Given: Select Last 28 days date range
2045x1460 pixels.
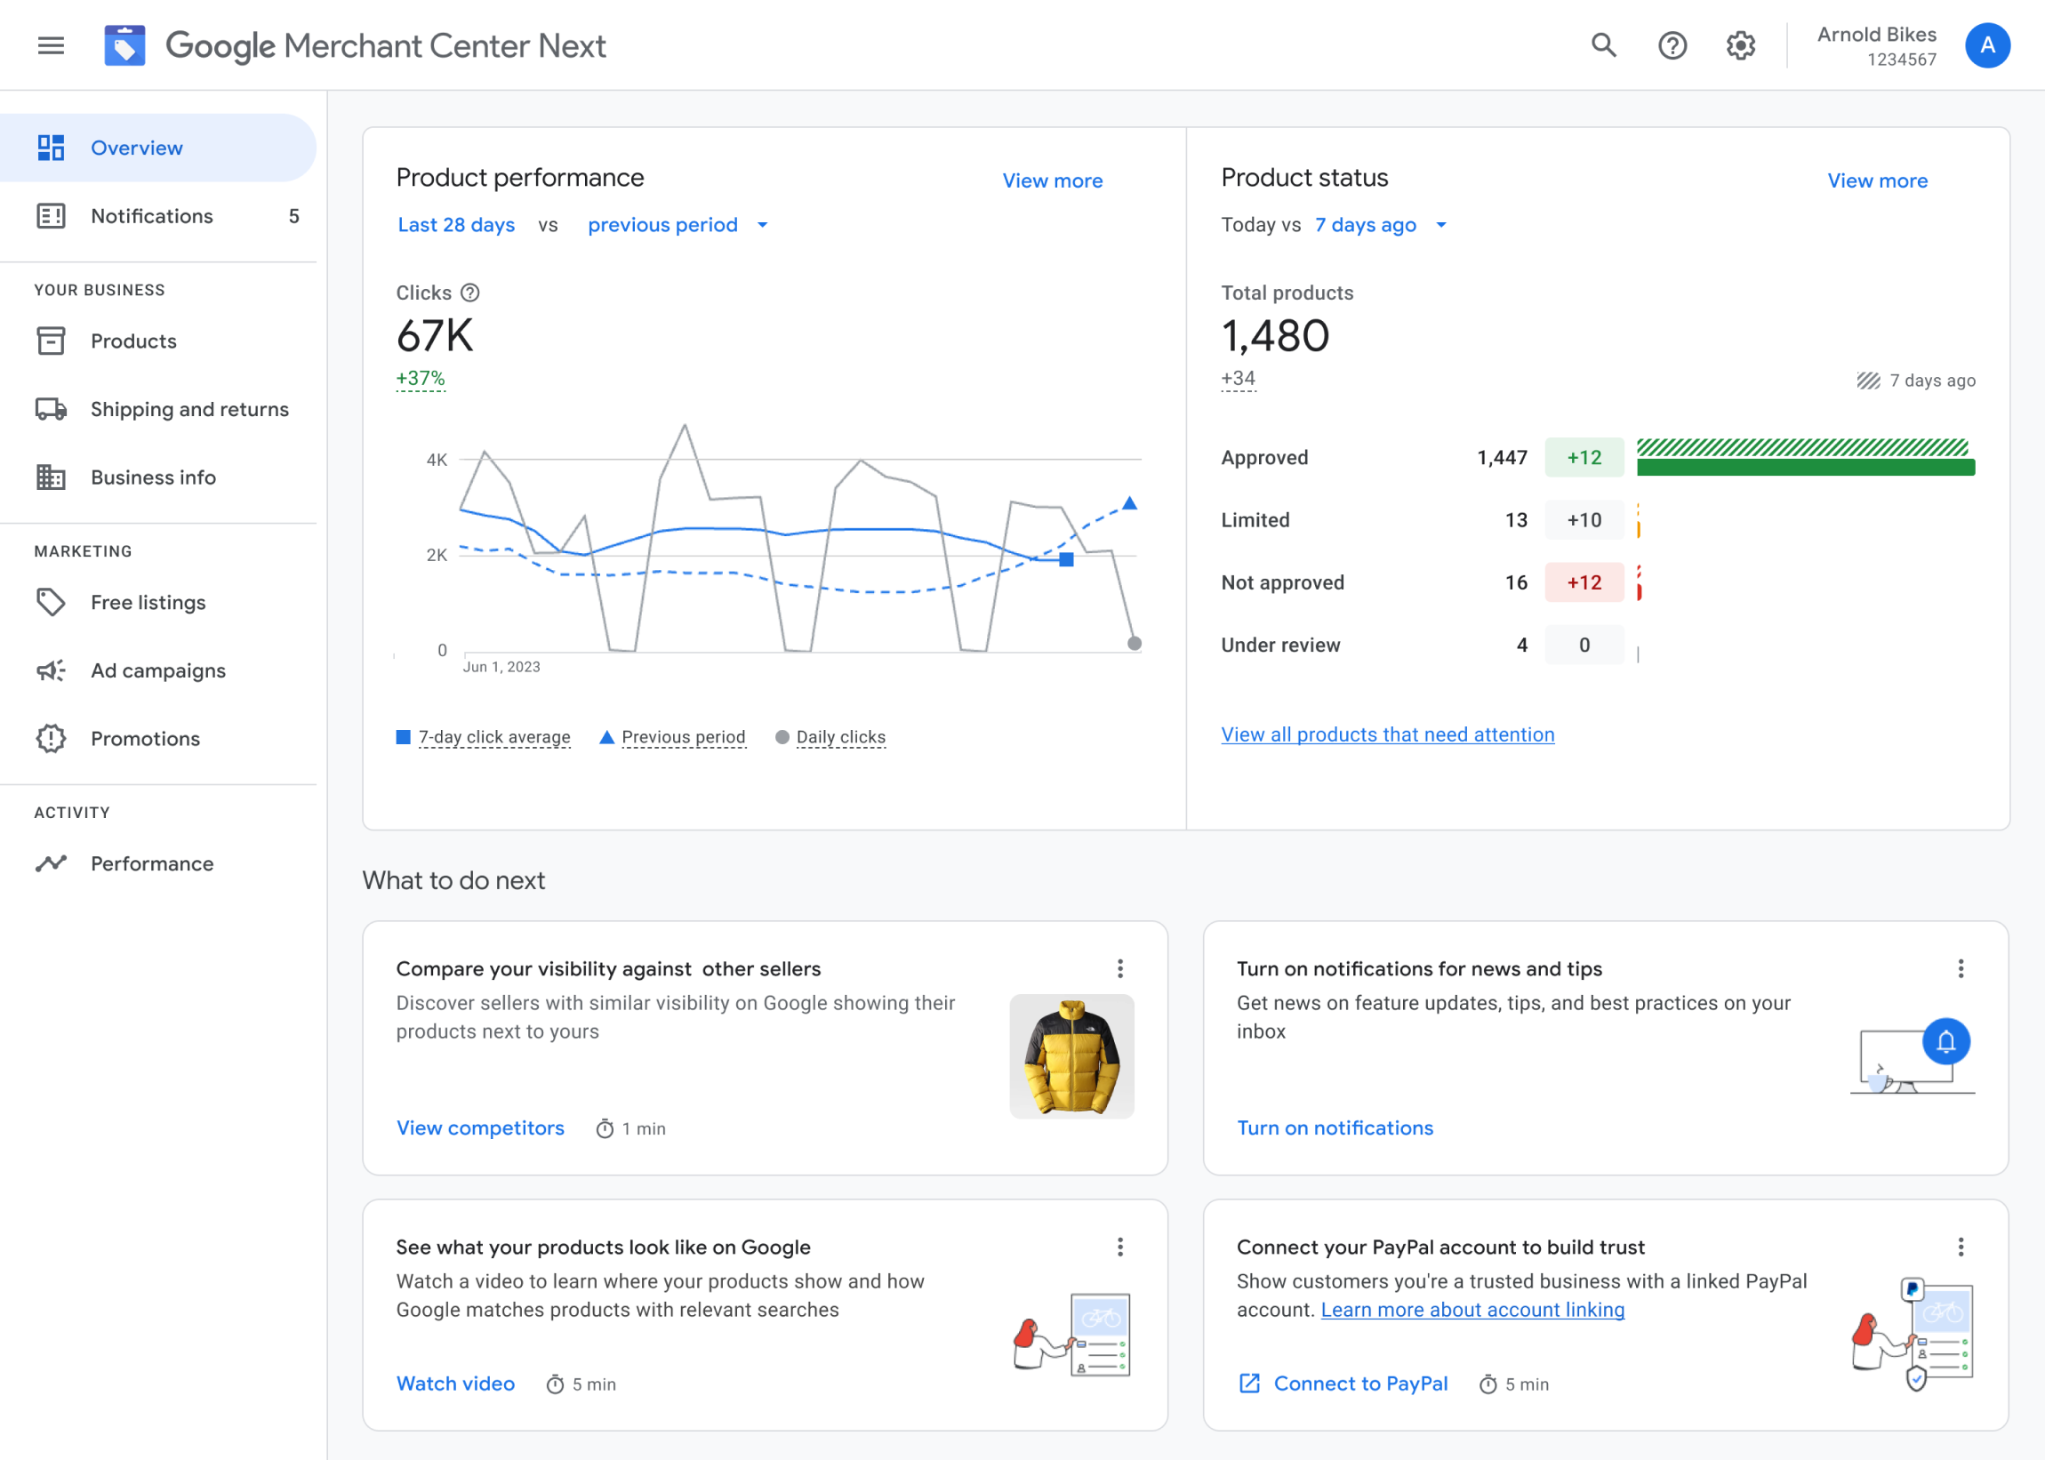Looking at the screenshot, I should [457, 225].
